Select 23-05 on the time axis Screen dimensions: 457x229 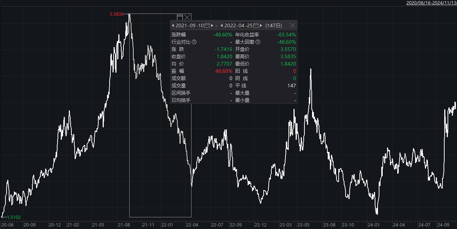pos(303,225)
